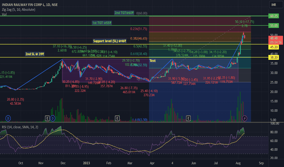284x167 pixels.
Task: Click the zigzag label 20.80 (-2.35)
Action: tap(16, 100)
